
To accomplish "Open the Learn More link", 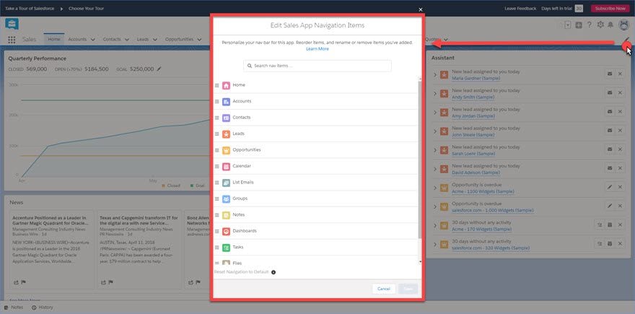I will [x=317, y=49].
